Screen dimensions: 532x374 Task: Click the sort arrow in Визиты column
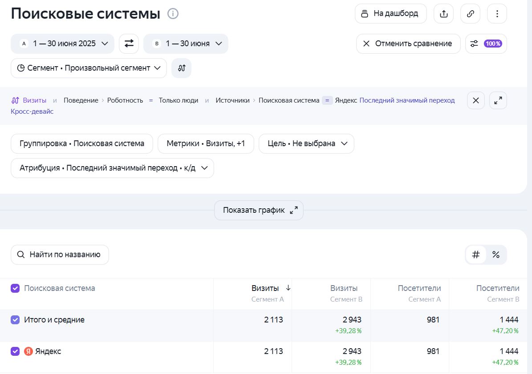pyautogui.click(x=288, y=288)
